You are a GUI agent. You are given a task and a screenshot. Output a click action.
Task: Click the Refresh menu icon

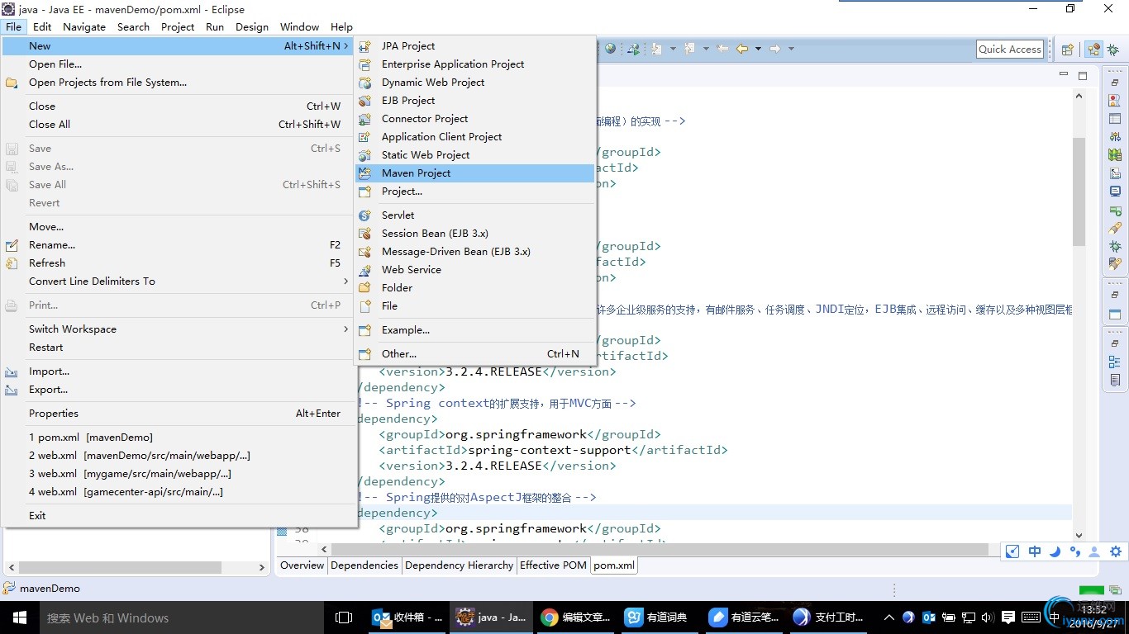[x=12, y=263]
